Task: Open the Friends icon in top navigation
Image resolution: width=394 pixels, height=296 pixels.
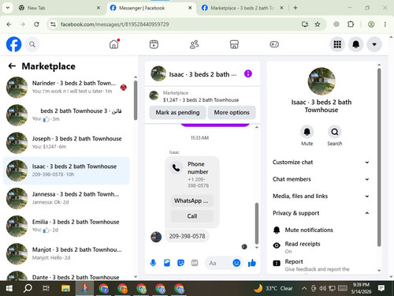Action: 194,44
